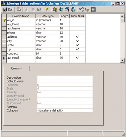Uncheck Allow Nulls for state

click(x=77, y=45)
